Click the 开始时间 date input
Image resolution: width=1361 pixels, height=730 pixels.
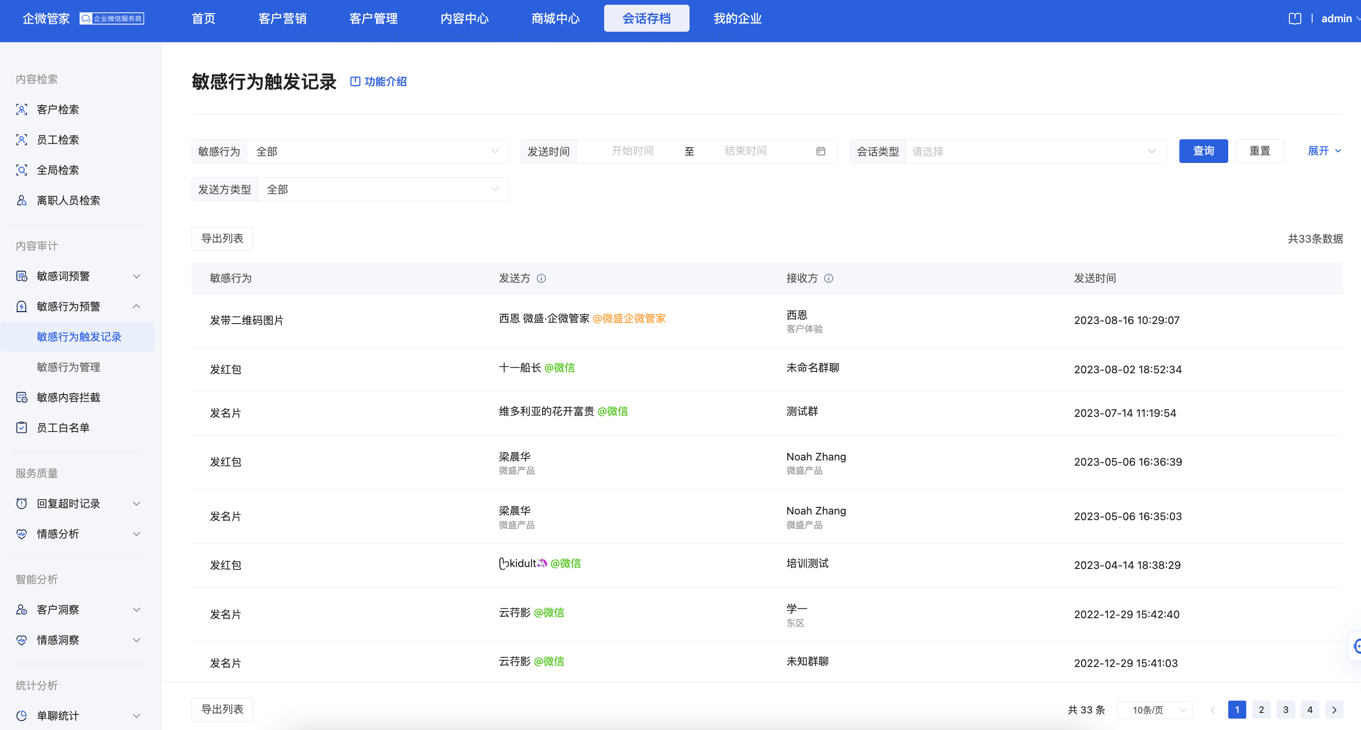633,151
